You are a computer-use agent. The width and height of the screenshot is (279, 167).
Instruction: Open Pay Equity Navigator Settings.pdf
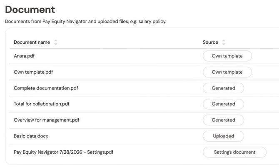[x=64, y=152]
